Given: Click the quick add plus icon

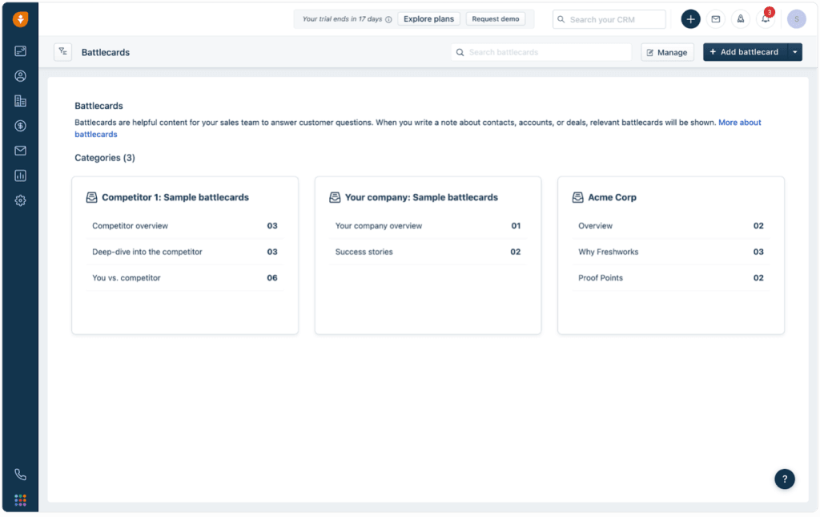Looking at the screenshot, I should click(690, 19).
